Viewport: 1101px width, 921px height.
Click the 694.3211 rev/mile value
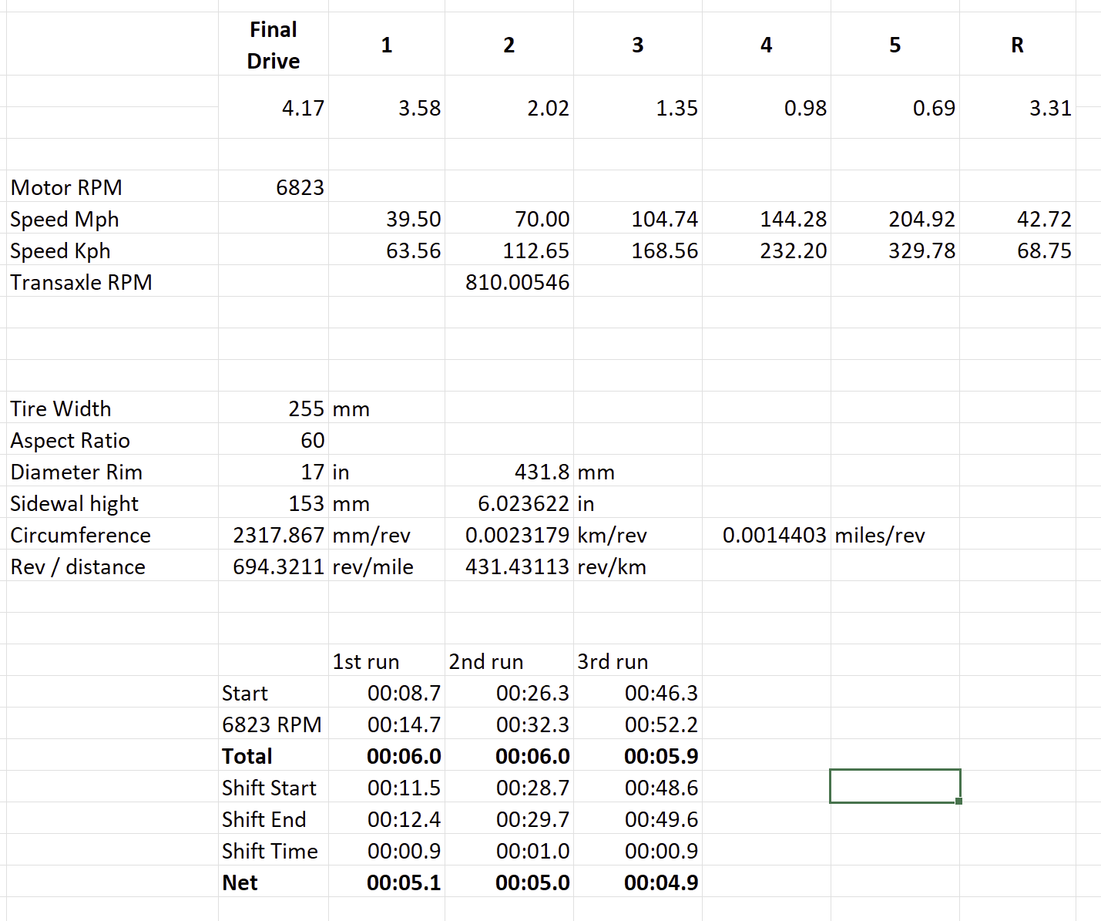(274, 566)
